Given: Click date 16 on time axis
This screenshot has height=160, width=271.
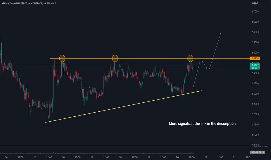Looking at the screenshot, I should (63, 157).
